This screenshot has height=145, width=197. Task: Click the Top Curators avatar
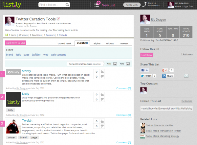pyautogui.click(x=143, y=90)
